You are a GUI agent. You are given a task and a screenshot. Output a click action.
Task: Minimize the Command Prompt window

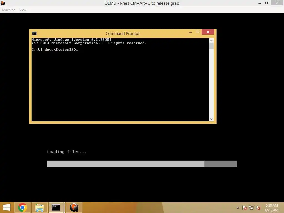pos(190,32)
